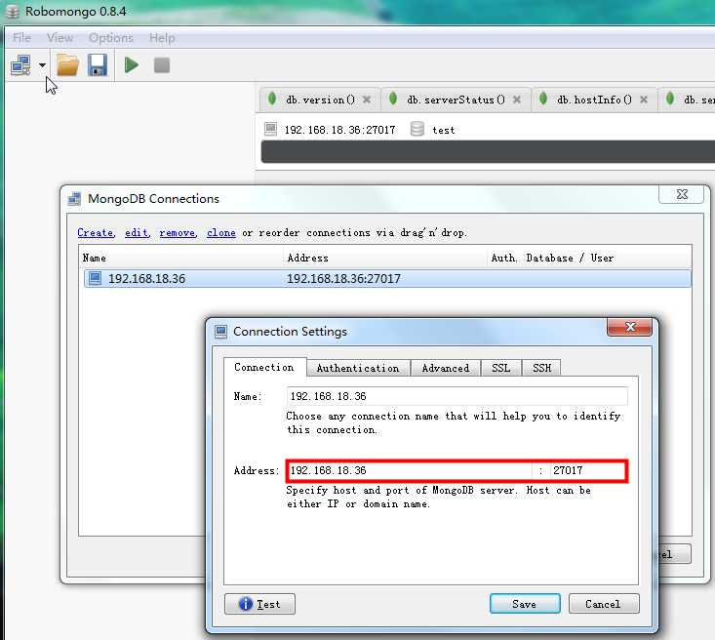Click the database icon beside test
Viewport: 715px width, 640px height.
(417, 129)
